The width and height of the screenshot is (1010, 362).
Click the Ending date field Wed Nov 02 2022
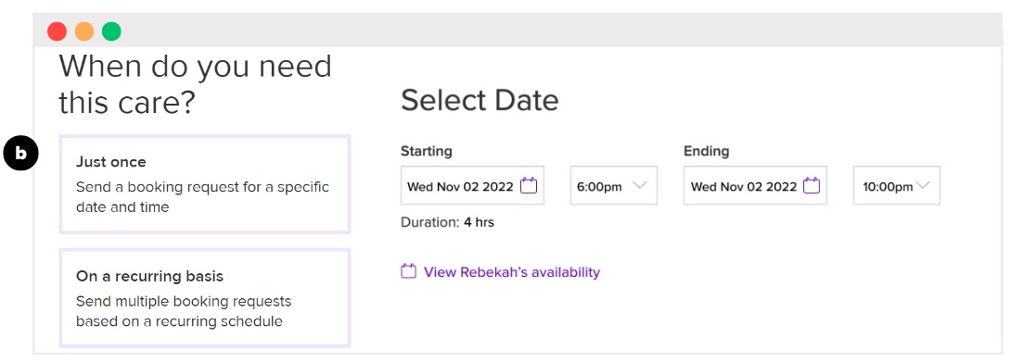[755, 186]
